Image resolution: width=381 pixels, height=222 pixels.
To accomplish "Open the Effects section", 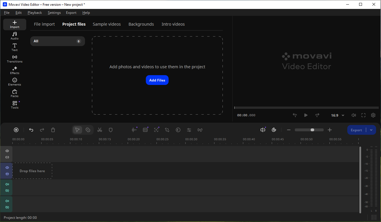I will pos(15,71).
